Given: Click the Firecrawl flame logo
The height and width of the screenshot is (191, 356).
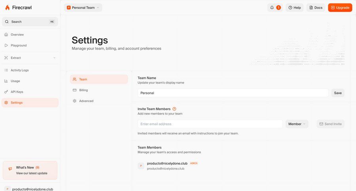Looking at the screenshot, I should pyautogui.click(x=7, y=7).
